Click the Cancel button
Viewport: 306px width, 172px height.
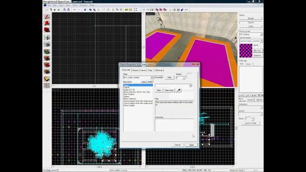(x=177, y=145)
